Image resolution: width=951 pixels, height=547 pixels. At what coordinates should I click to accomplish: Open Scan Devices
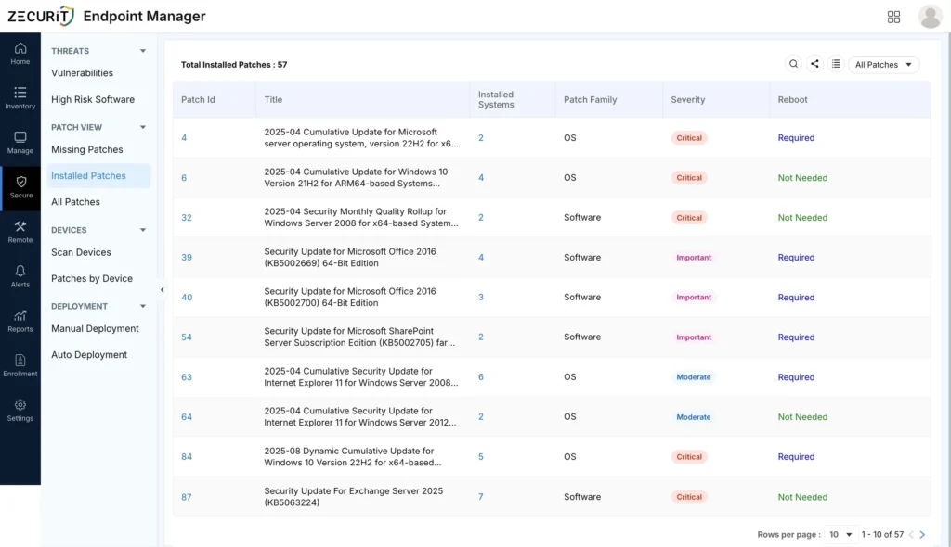(x=81, y=252)
